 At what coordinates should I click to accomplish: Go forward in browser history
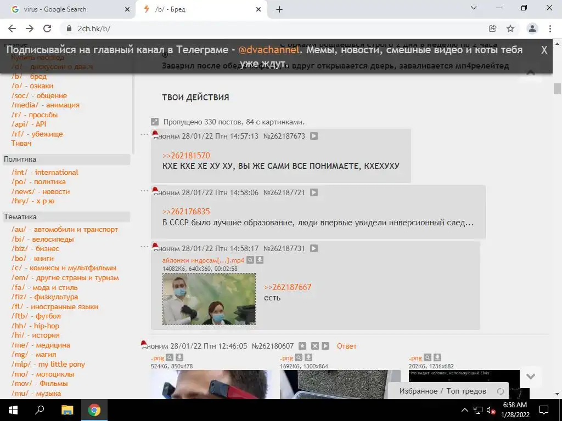tap(30, 29)
